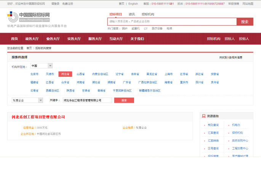Click the 中国国际招标网 site logo
This screenshot has height=171, width=261.
(x=29, y=17)
